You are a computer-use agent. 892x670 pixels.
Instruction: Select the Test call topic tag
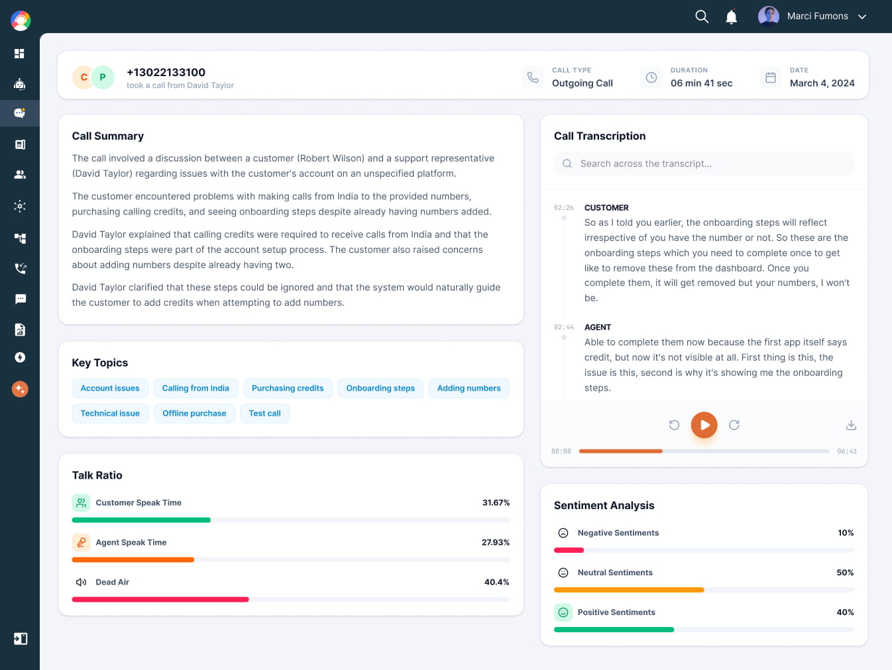(x=265, y=413)
